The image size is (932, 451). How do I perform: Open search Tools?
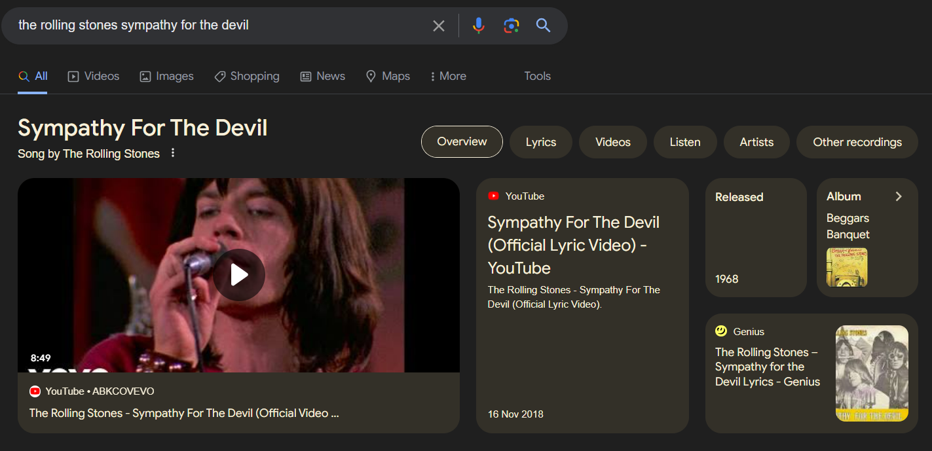click(x=537, y=76)
